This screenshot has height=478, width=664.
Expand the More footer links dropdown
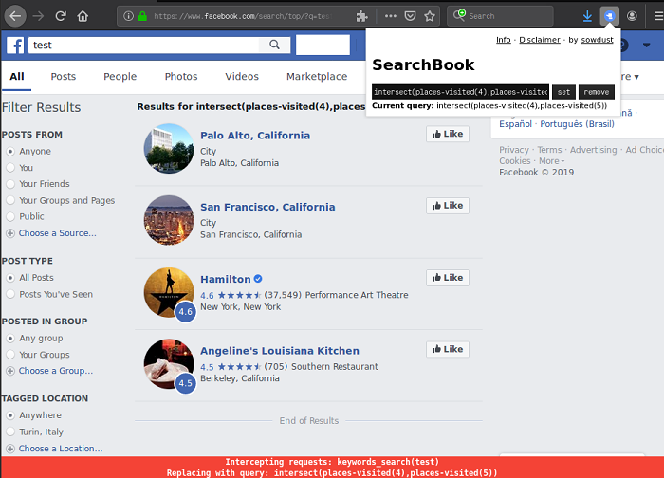coord(551,161)
